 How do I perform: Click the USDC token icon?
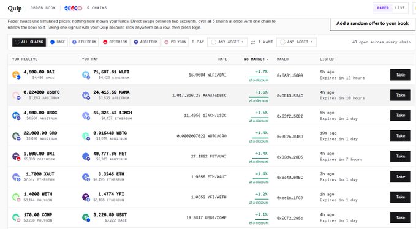(16, 116)
